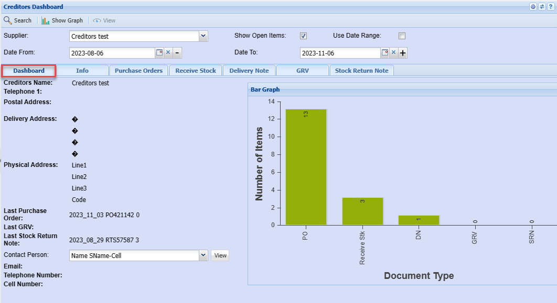557x303 pixels.
Task: Enable the Use Date Range checkbox
Action: pos(402,36)
